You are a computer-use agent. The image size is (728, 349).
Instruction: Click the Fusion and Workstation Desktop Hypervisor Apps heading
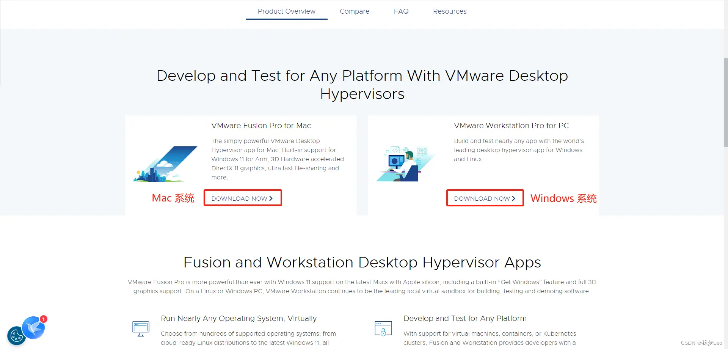point(362,262)
